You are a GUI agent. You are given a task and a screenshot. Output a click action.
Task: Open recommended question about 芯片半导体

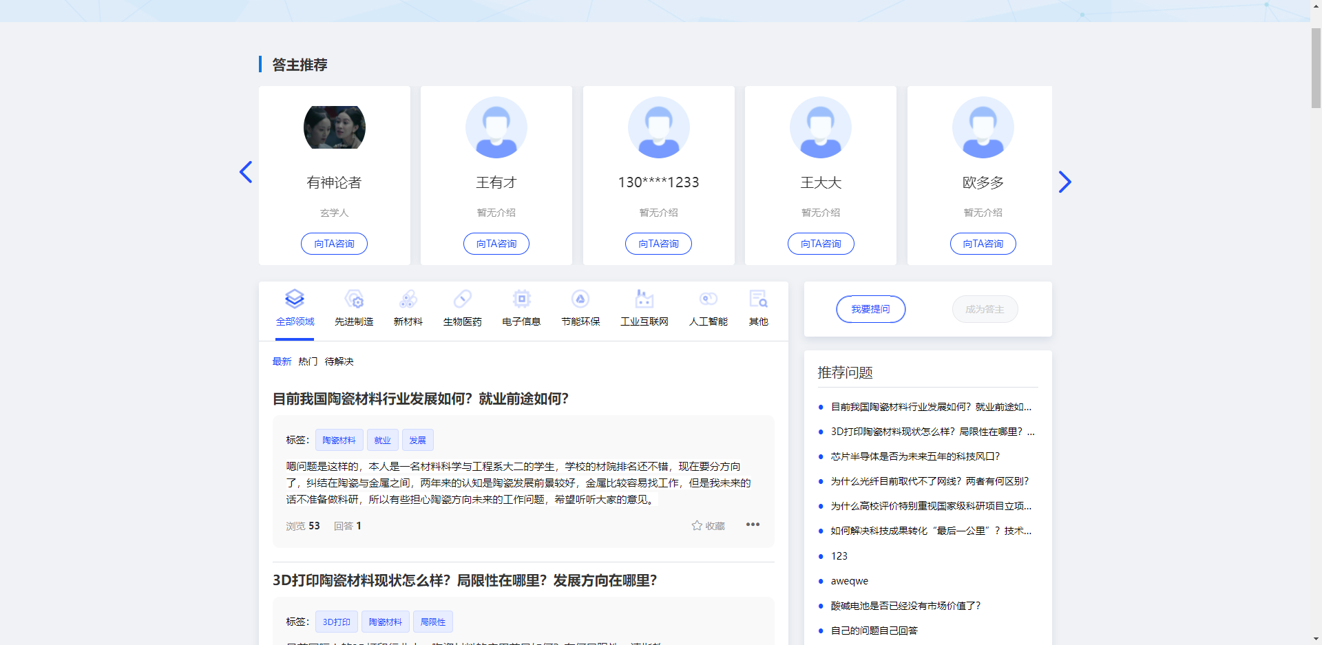[x=915, y=456]
